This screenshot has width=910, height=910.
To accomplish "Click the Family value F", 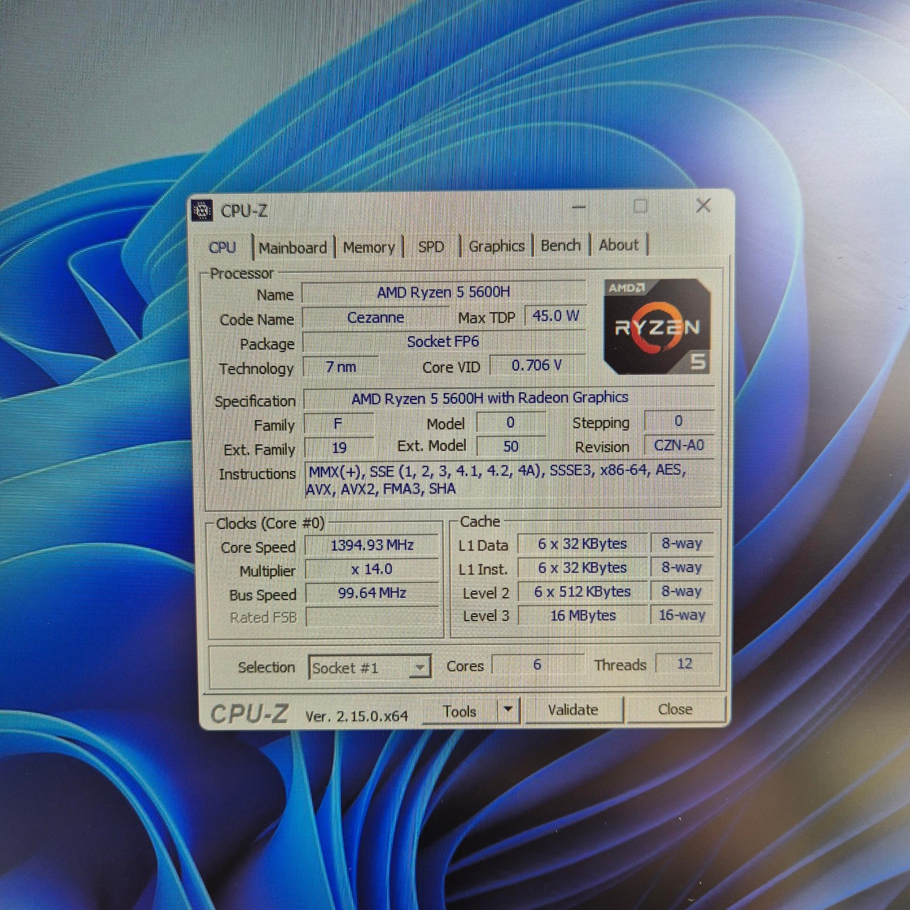I will click(x=338, y=424).
